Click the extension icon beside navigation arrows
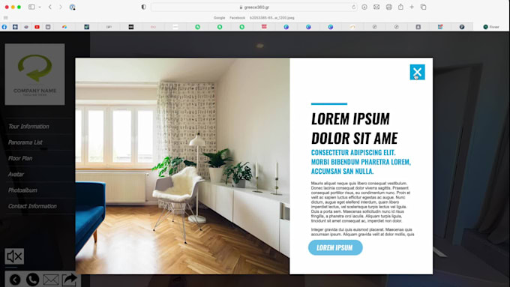The width and height of the screenshot is (510, 287). point(72,7)
